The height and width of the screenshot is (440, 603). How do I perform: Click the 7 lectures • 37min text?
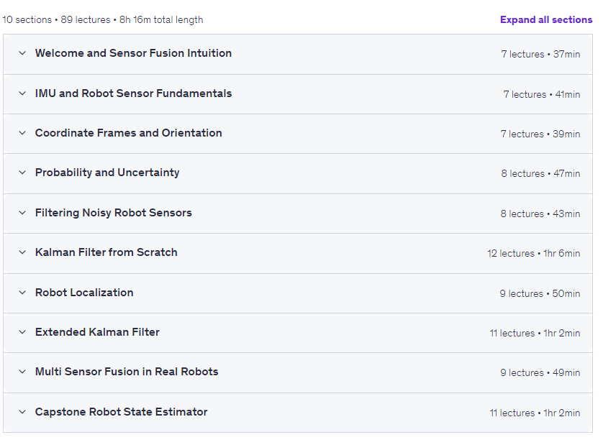pos(540,54)
